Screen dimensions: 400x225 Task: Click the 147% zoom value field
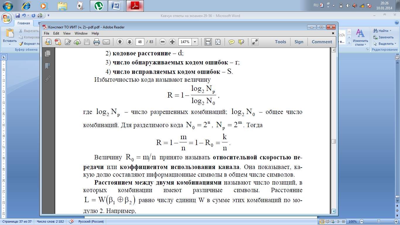[x=185, y=42]
